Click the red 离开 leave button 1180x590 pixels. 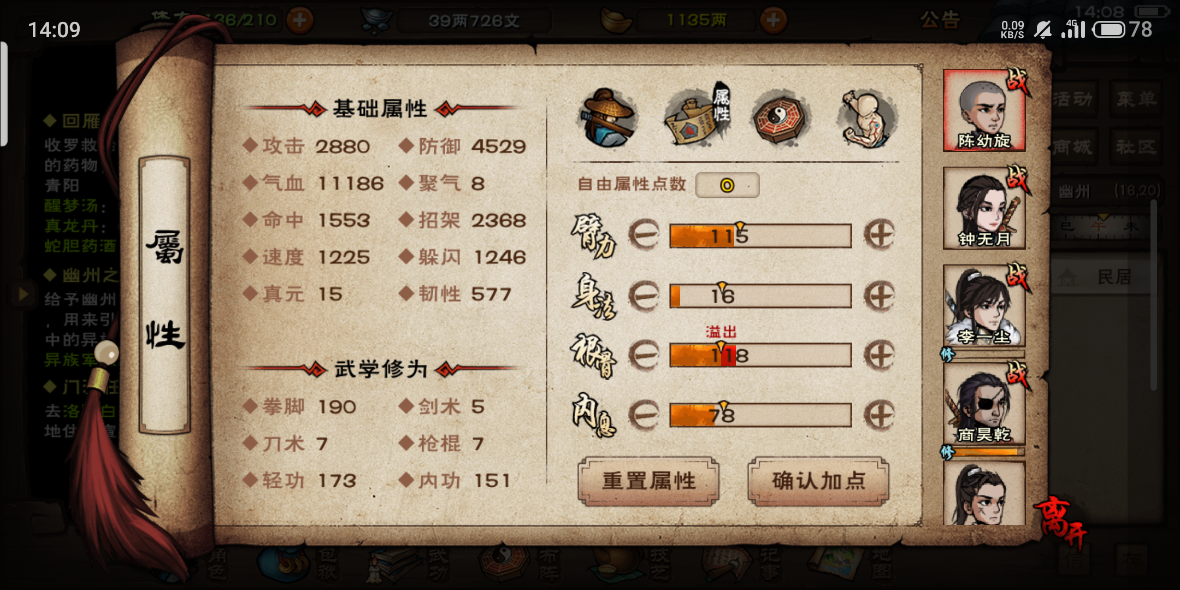point(1061,522)
